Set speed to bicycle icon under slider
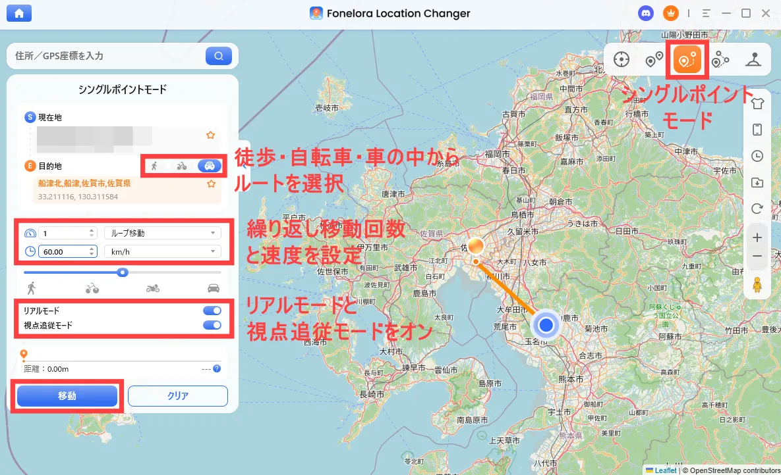The height and width of the screenshot is (475, 781). (x=92, y=288)
